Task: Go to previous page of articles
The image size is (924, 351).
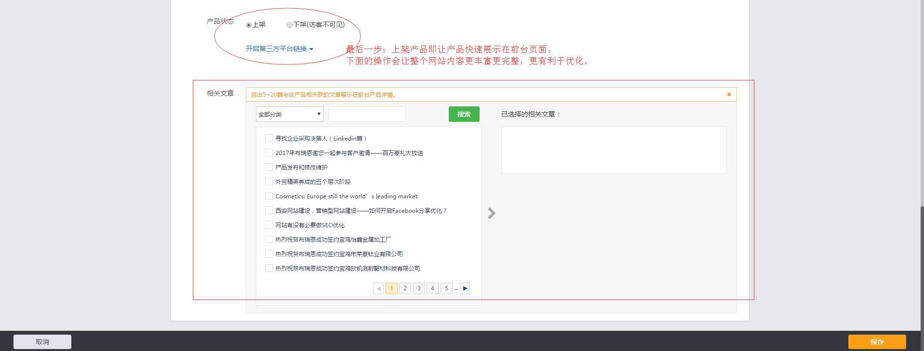Action: pyautogui.click(x=378, y=288)
